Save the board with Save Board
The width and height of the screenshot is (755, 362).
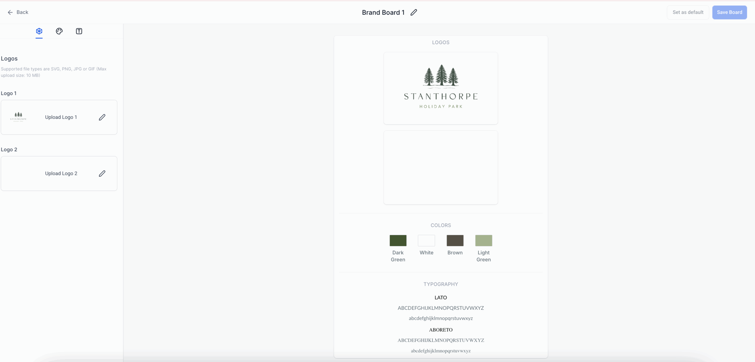point(729,12)
